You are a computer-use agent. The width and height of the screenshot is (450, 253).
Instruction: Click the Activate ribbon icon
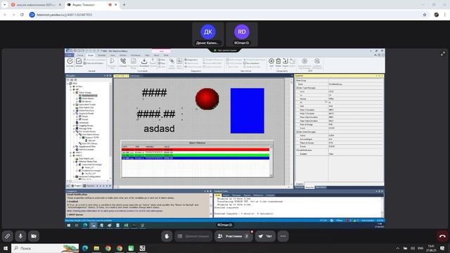point(70,63)
